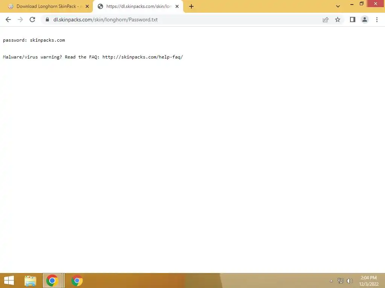Expand the tab search dropdown
This screenshot has width=385, height=288.
pyautogui.click(x=338, y=6)
